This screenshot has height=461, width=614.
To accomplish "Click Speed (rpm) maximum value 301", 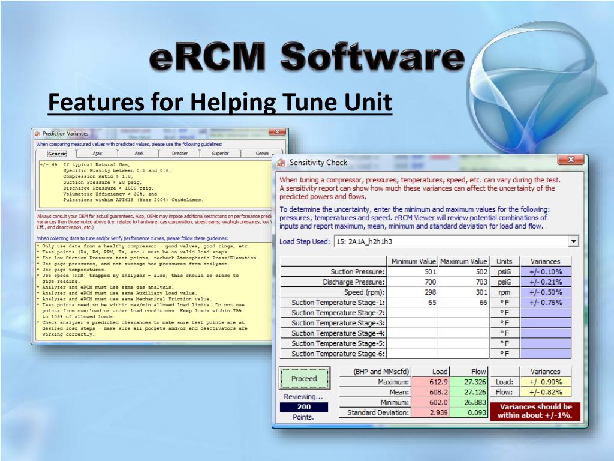I will 463,292.
